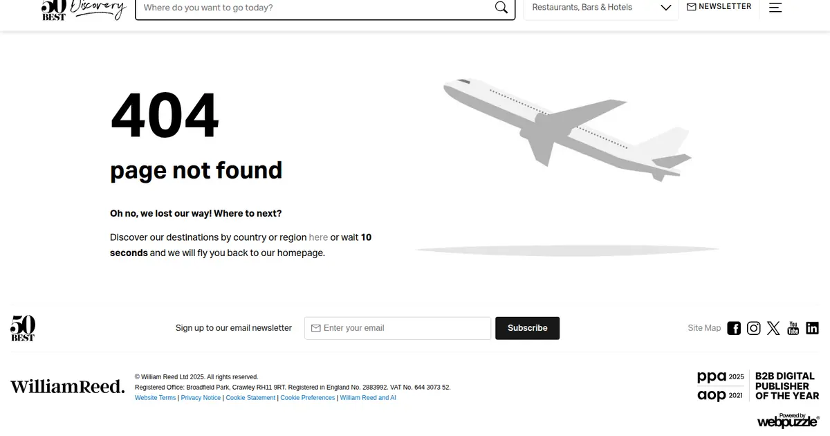830x436 pixels.
Task: Click the William Reed logo
Action: (x=67, y=387)
